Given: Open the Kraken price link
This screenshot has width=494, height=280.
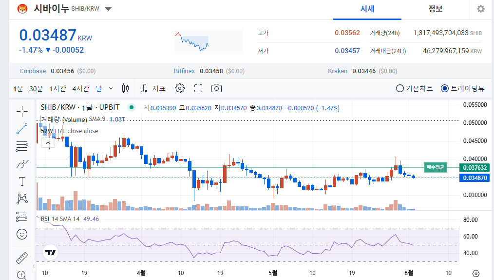Looking at the screenshot, I should tap(338, 71).
